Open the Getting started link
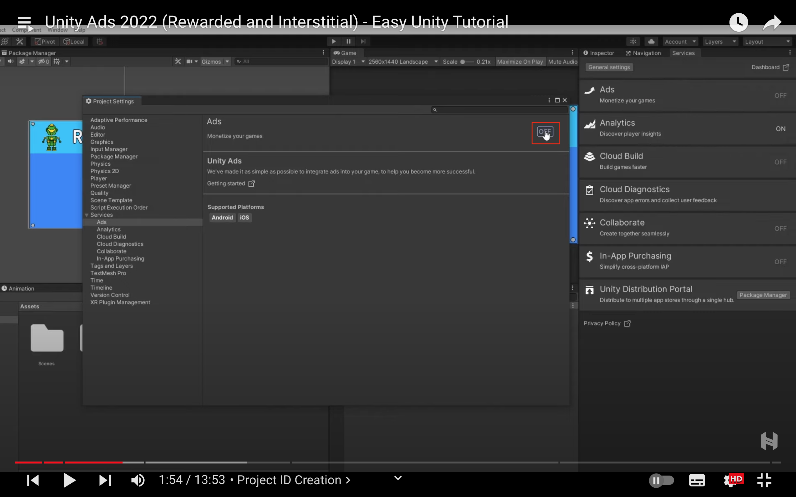The width and height of the screenshot is (796, 497). pos(231,183)
